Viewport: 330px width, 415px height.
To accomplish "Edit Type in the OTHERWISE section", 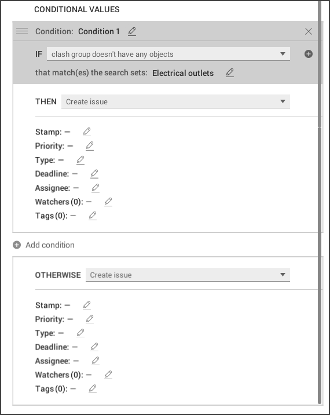I will click(x=80, y=333).
